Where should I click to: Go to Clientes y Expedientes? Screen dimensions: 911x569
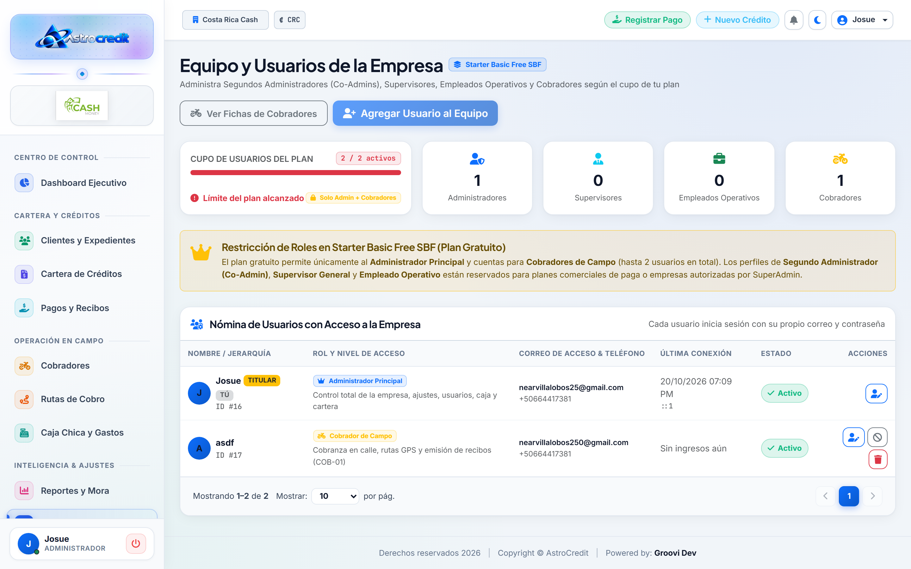pos(82,241)
